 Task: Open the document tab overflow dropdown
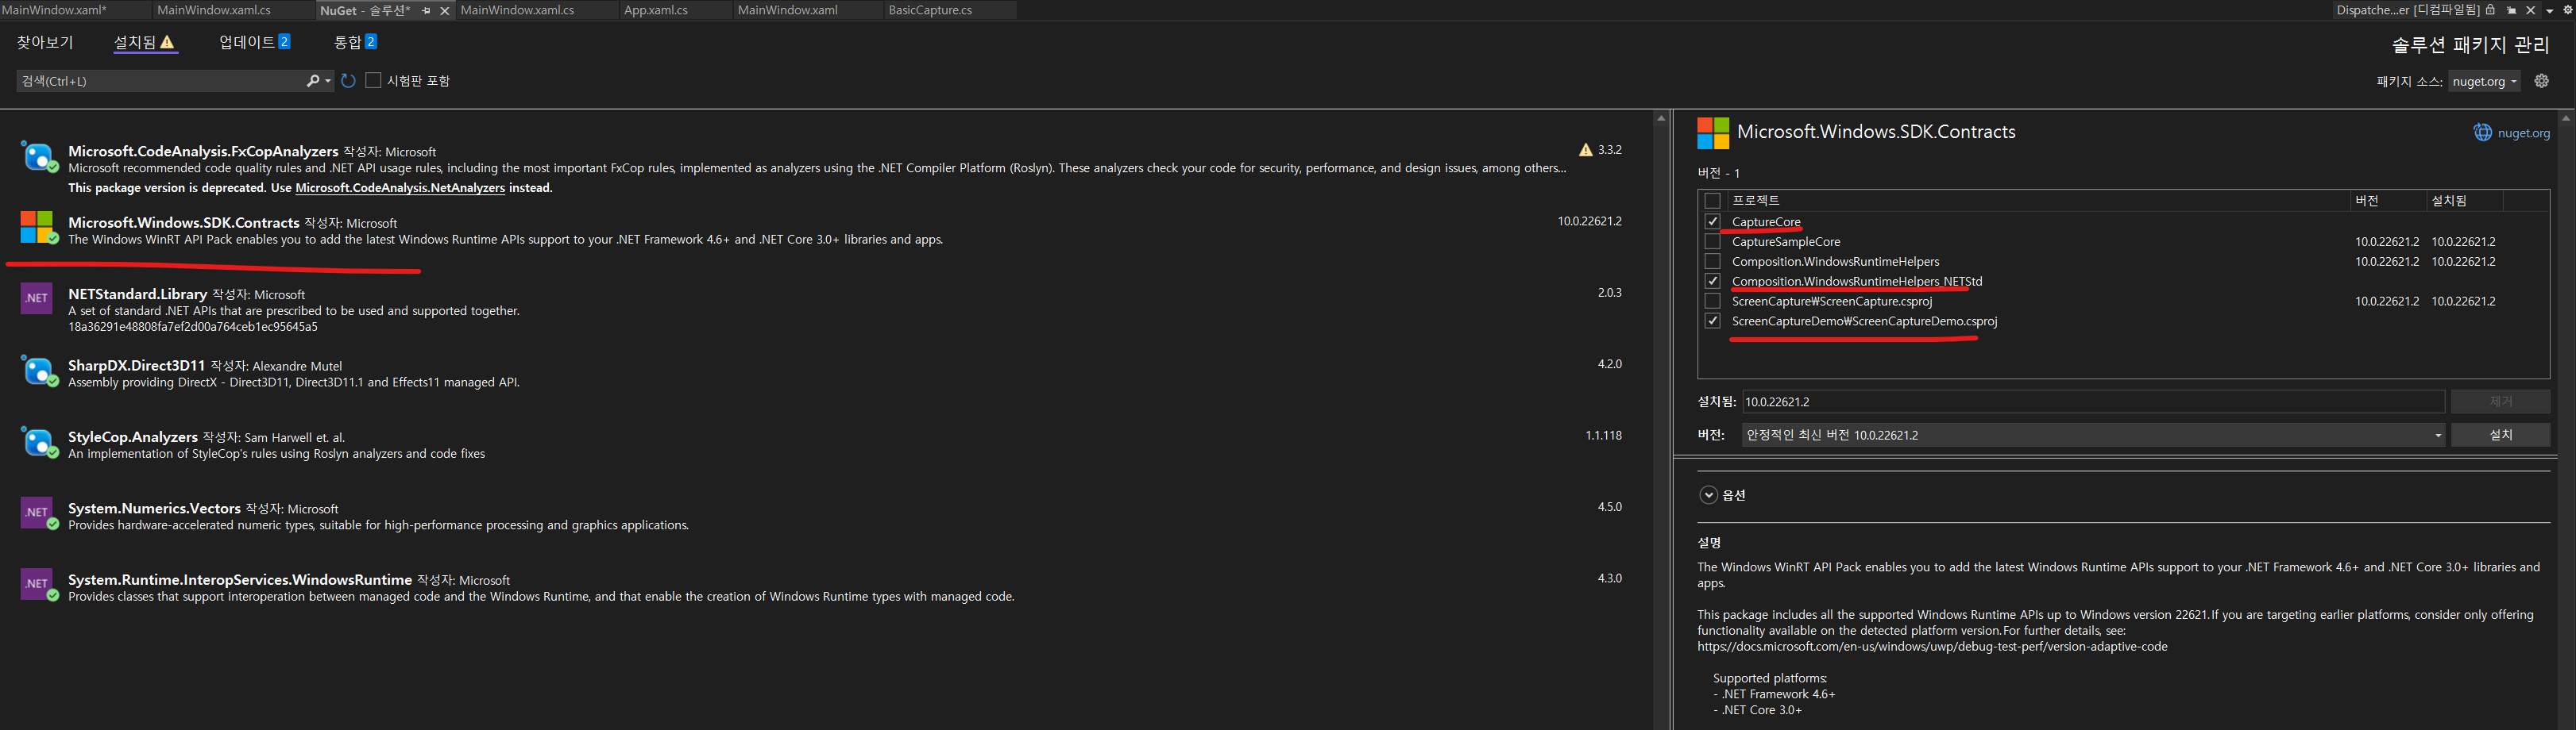[x=2550, y=11]
